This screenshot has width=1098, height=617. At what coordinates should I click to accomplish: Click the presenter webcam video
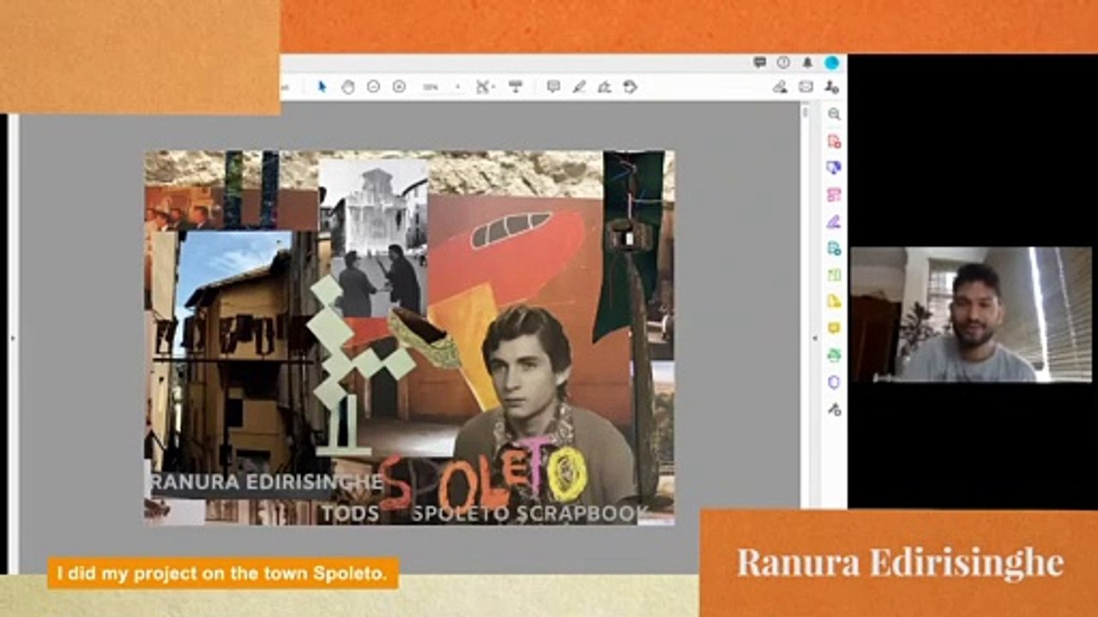971,314
